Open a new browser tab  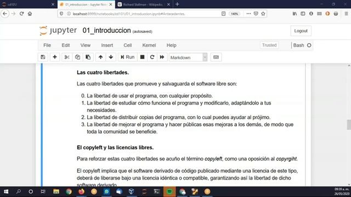click(177, 4)
